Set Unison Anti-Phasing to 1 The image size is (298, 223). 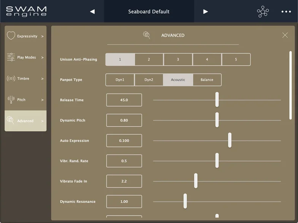120,59
